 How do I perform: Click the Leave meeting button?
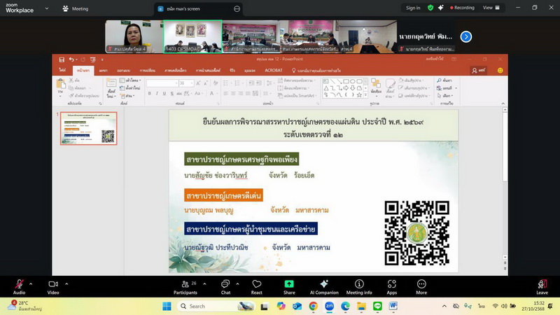click(542, 286)
